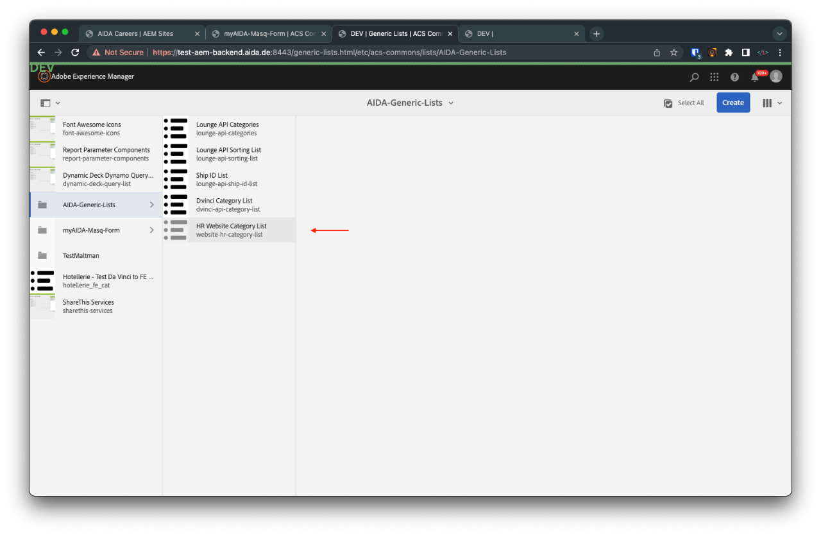The width and height of the screenshot is (821, 535).
Task: Expand the AIDA-Generic-Lists folder chevron
Action: (152, 204)
